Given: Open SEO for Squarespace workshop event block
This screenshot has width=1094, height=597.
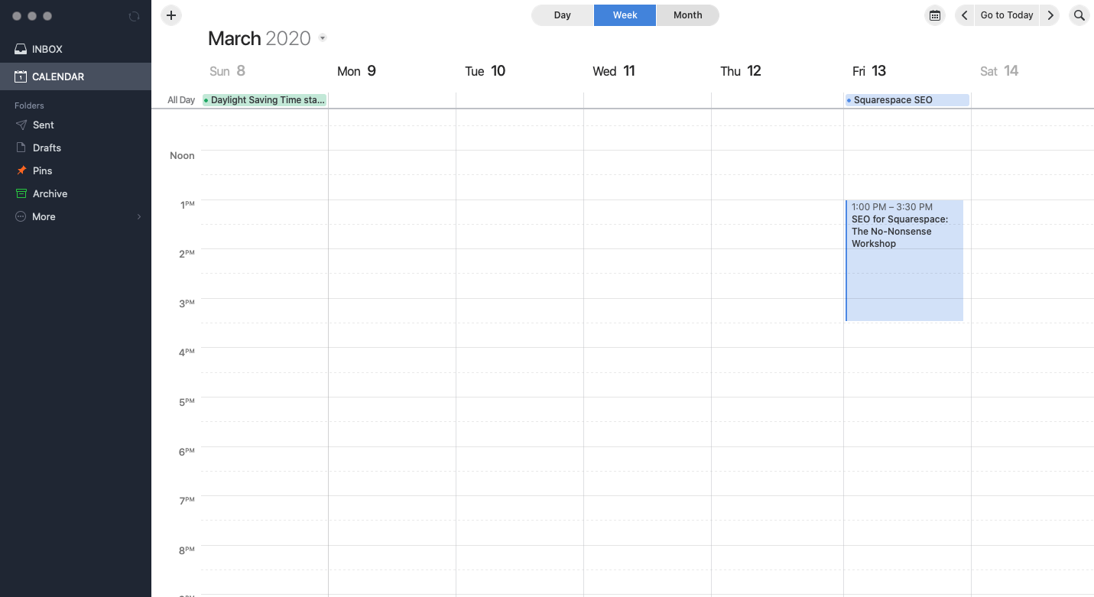Looking at the screenshot, I should click(904, 260).
